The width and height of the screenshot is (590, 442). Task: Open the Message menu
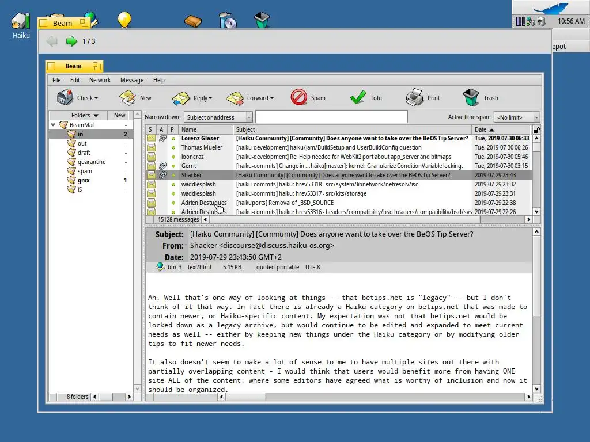[x=132, y=80]
